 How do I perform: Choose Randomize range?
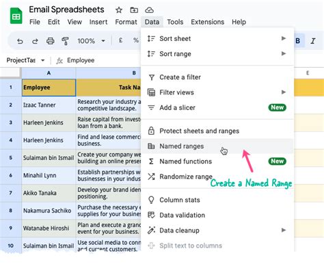click(x=217, y=176)
